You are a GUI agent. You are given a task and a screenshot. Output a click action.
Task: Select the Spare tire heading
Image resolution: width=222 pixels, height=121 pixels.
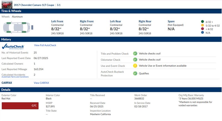tap(171, 21)
